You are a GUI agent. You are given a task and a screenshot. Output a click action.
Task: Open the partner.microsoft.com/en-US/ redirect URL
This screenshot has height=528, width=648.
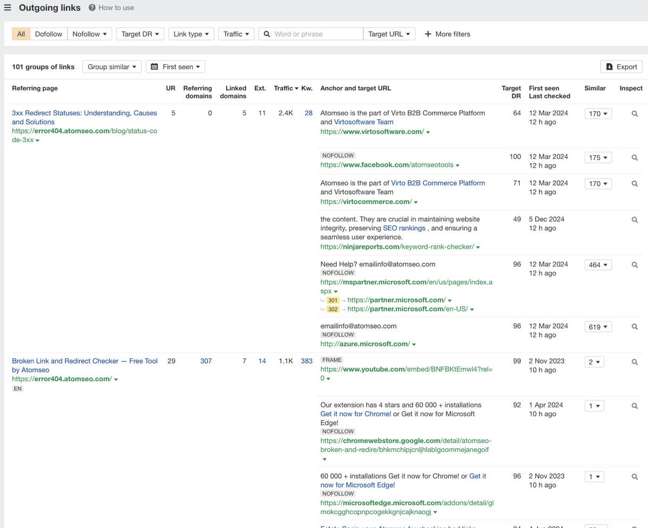click(x=408, y=309)
